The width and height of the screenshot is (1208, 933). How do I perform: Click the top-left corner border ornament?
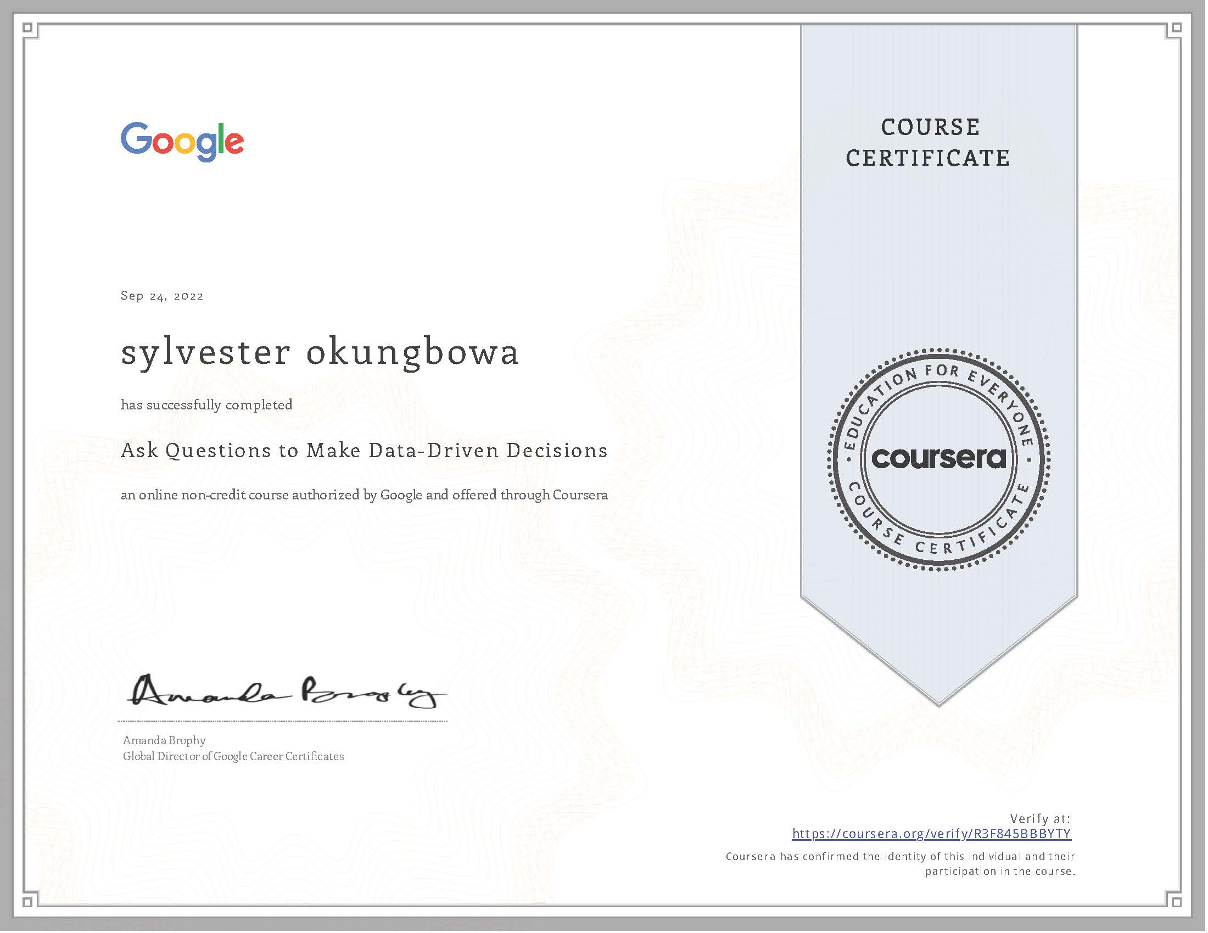coord(29,28)
